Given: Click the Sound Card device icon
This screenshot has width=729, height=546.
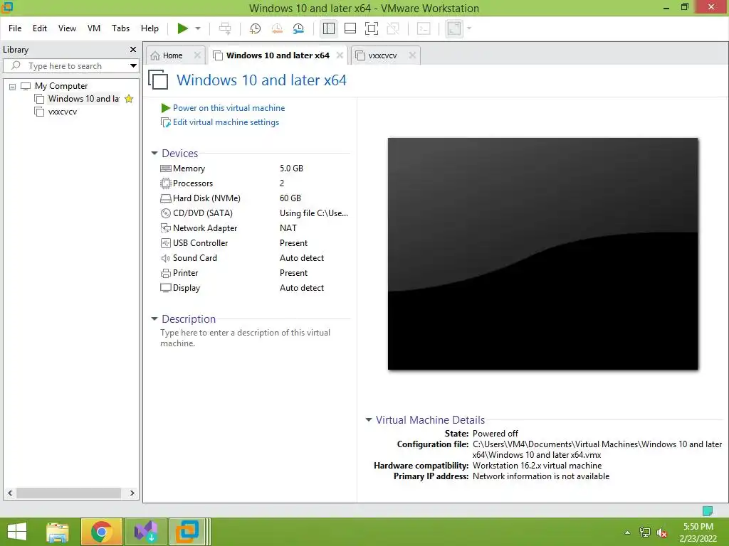Looking at the screenshot, I should (x=165, y=257).
